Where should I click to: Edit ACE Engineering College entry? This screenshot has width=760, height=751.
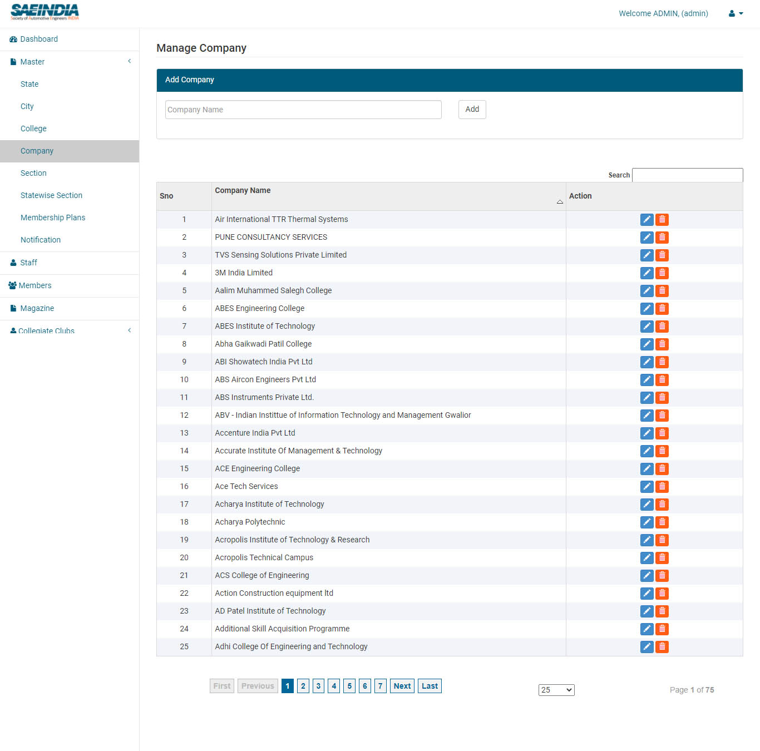647,468
